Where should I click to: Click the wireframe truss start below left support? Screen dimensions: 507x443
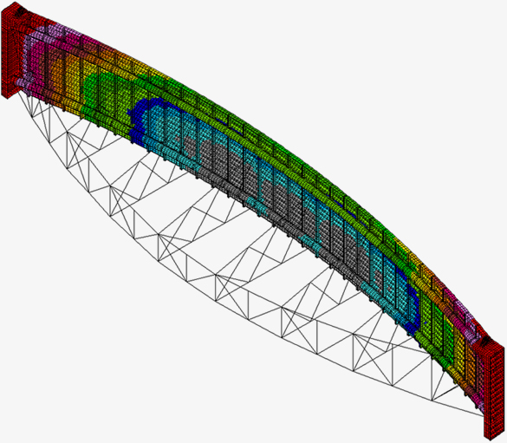[19, 92]
